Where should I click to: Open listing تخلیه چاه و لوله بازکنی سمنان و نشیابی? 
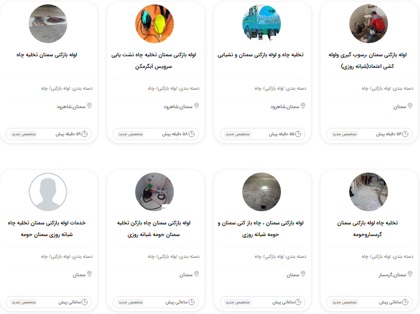click(x=260, y=55)
